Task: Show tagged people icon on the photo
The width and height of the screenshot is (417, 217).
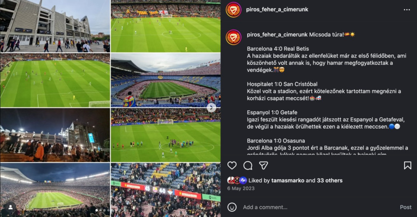Action: tap(11, 207)
